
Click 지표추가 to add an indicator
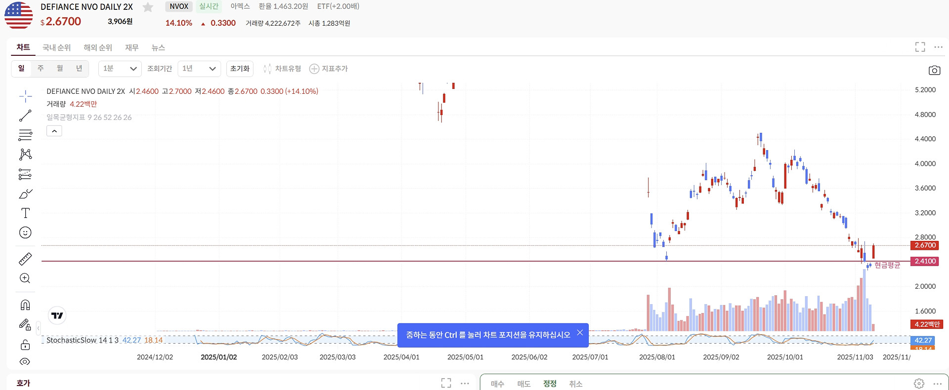click(329, 69)
